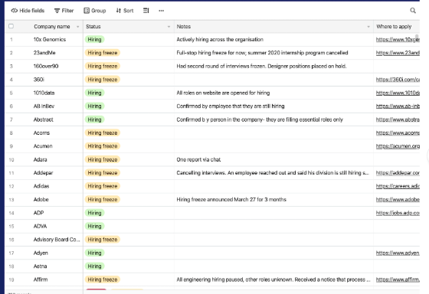Open the Group tool
429x294 pixels.
[x=95, y=11]
